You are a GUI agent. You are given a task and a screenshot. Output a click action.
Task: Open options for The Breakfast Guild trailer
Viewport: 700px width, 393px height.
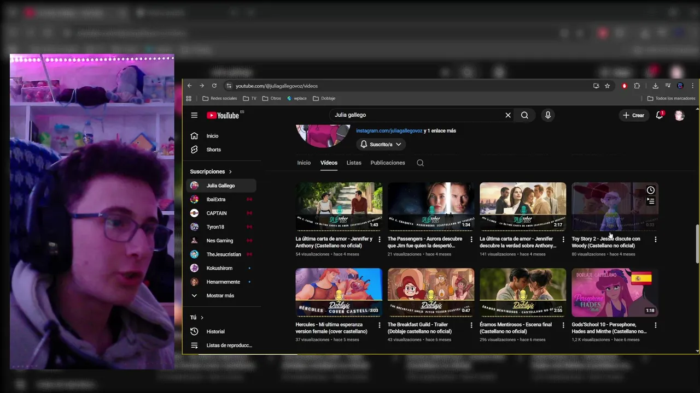pos(471,325)
